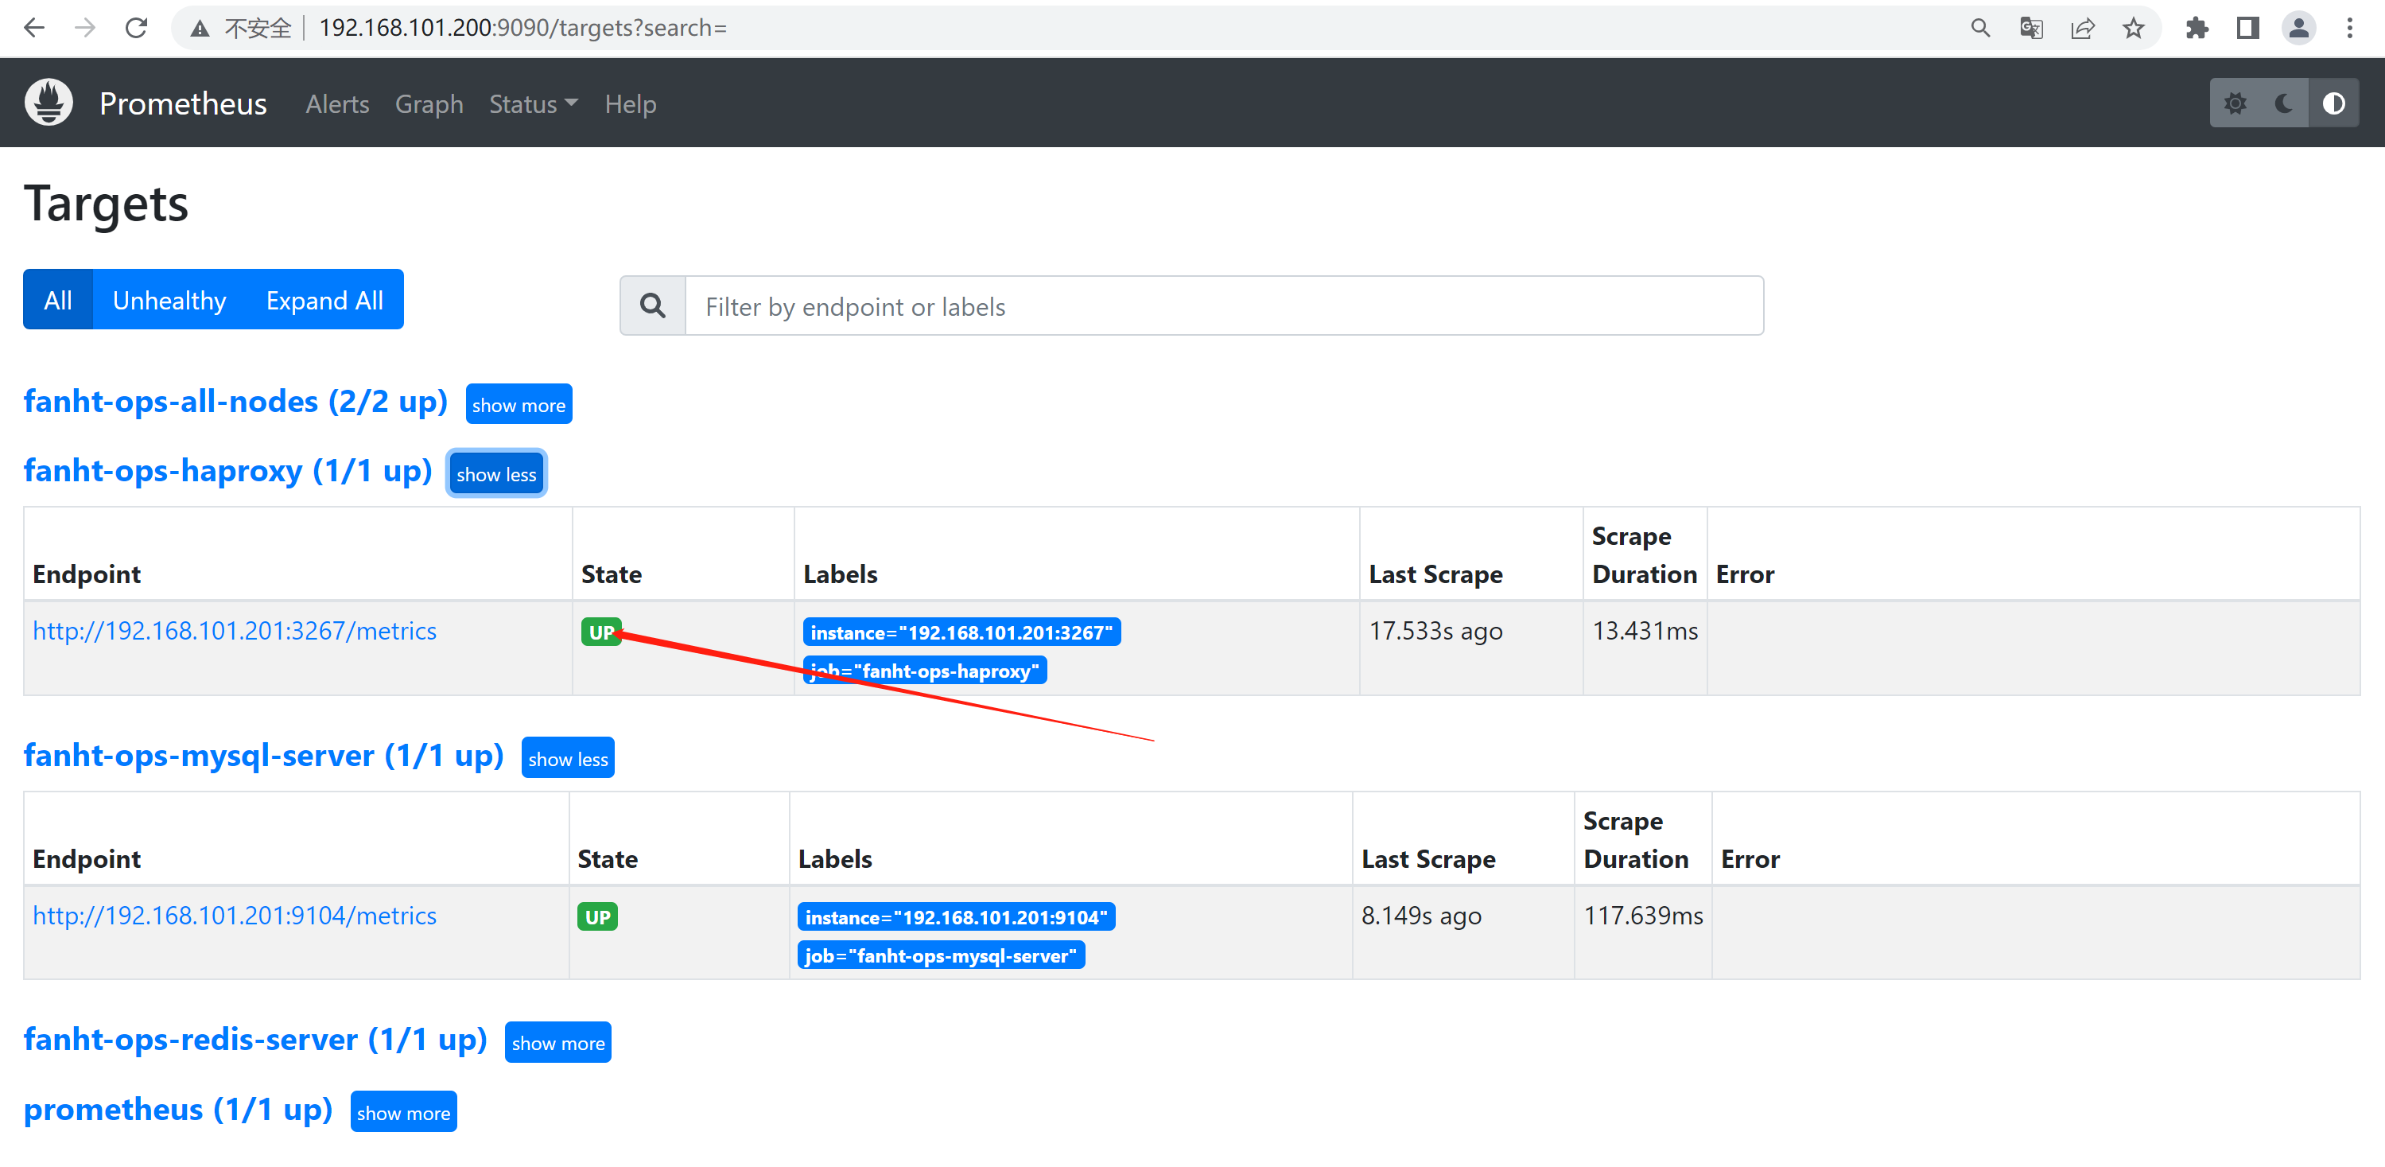Expand fanht-ops-redis-server with show more
This screenshot has width=2385, height=1167.
(x=558, y=1043)
